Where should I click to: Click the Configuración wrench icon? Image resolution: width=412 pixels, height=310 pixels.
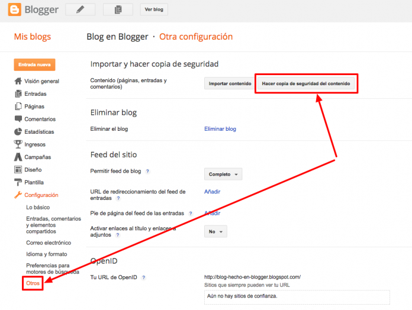click(18, 195)
